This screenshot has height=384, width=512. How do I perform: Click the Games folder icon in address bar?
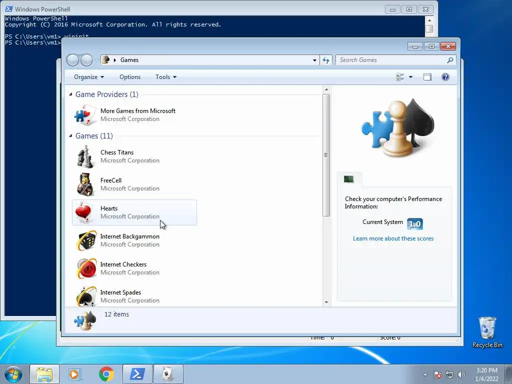[106, 60]
